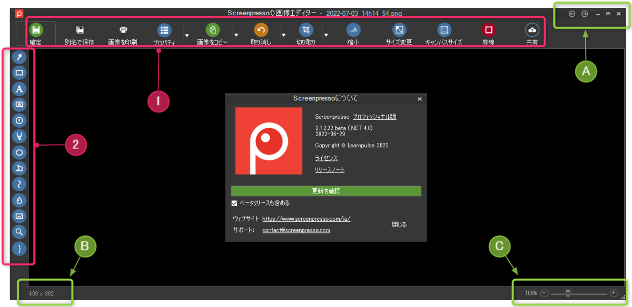Select the highlighter tool
The image size is (632, 307).
click(19, 136)
